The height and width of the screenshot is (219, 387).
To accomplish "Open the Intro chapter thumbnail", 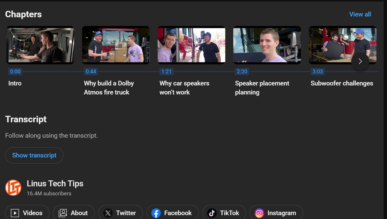I will 40,45.
